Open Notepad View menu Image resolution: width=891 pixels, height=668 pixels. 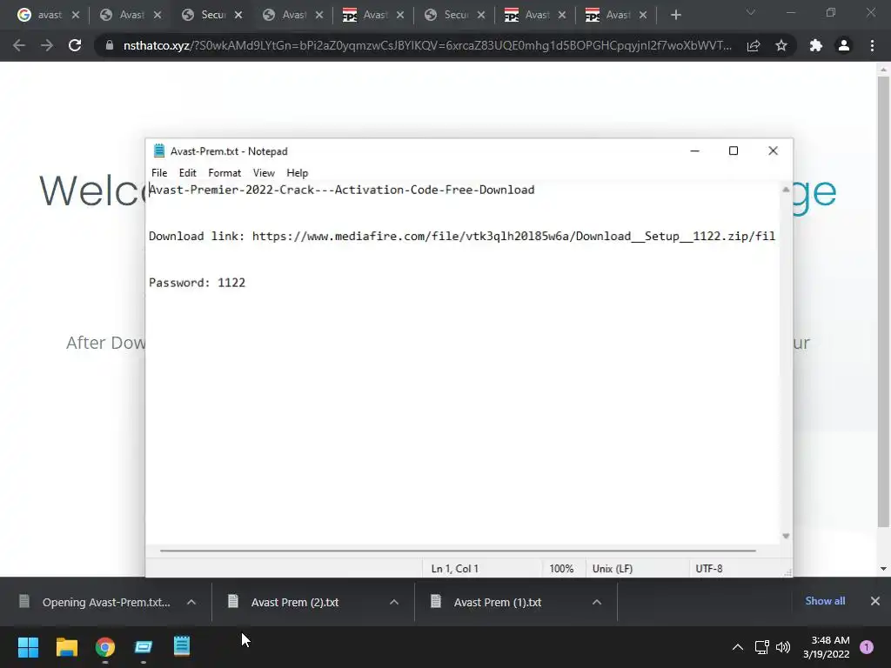click(x=264, y=173)
